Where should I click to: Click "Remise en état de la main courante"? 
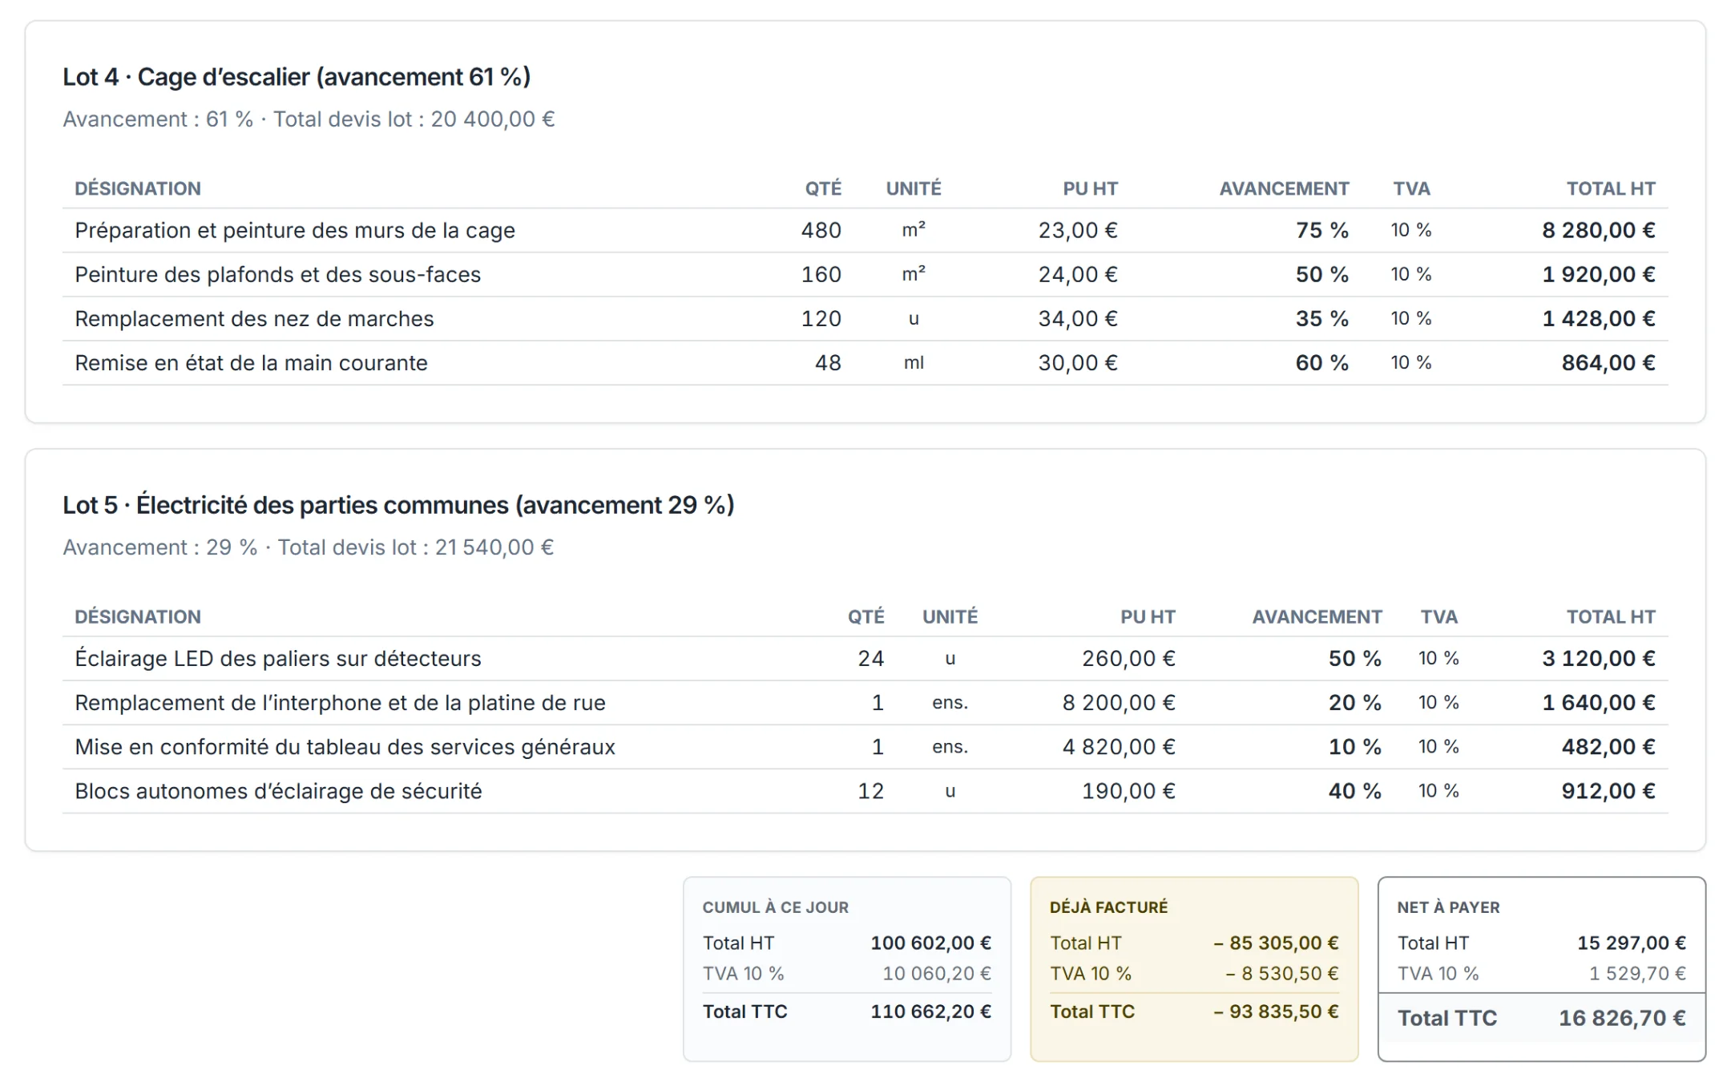pyautogui.click(x=251, y=363)
